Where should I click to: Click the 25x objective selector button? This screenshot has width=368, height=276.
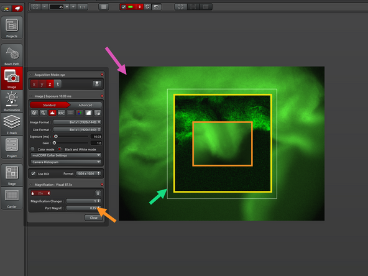pos(40,193)
